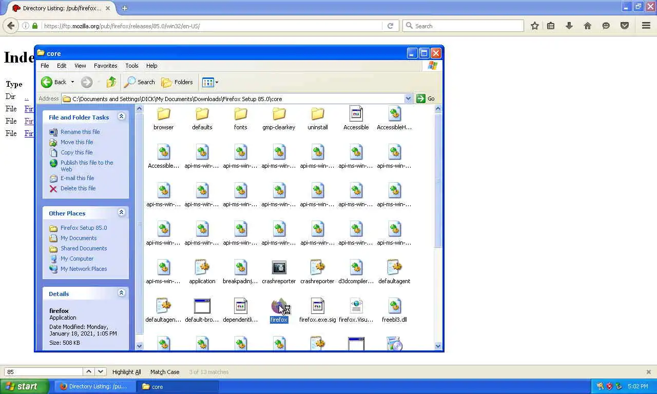Click Publish this file to the Web
Screen dimensions: 657x394
(87, 166)
